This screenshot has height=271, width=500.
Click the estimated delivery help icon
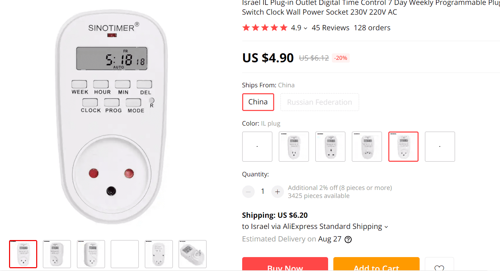click(x=348, y=239)
